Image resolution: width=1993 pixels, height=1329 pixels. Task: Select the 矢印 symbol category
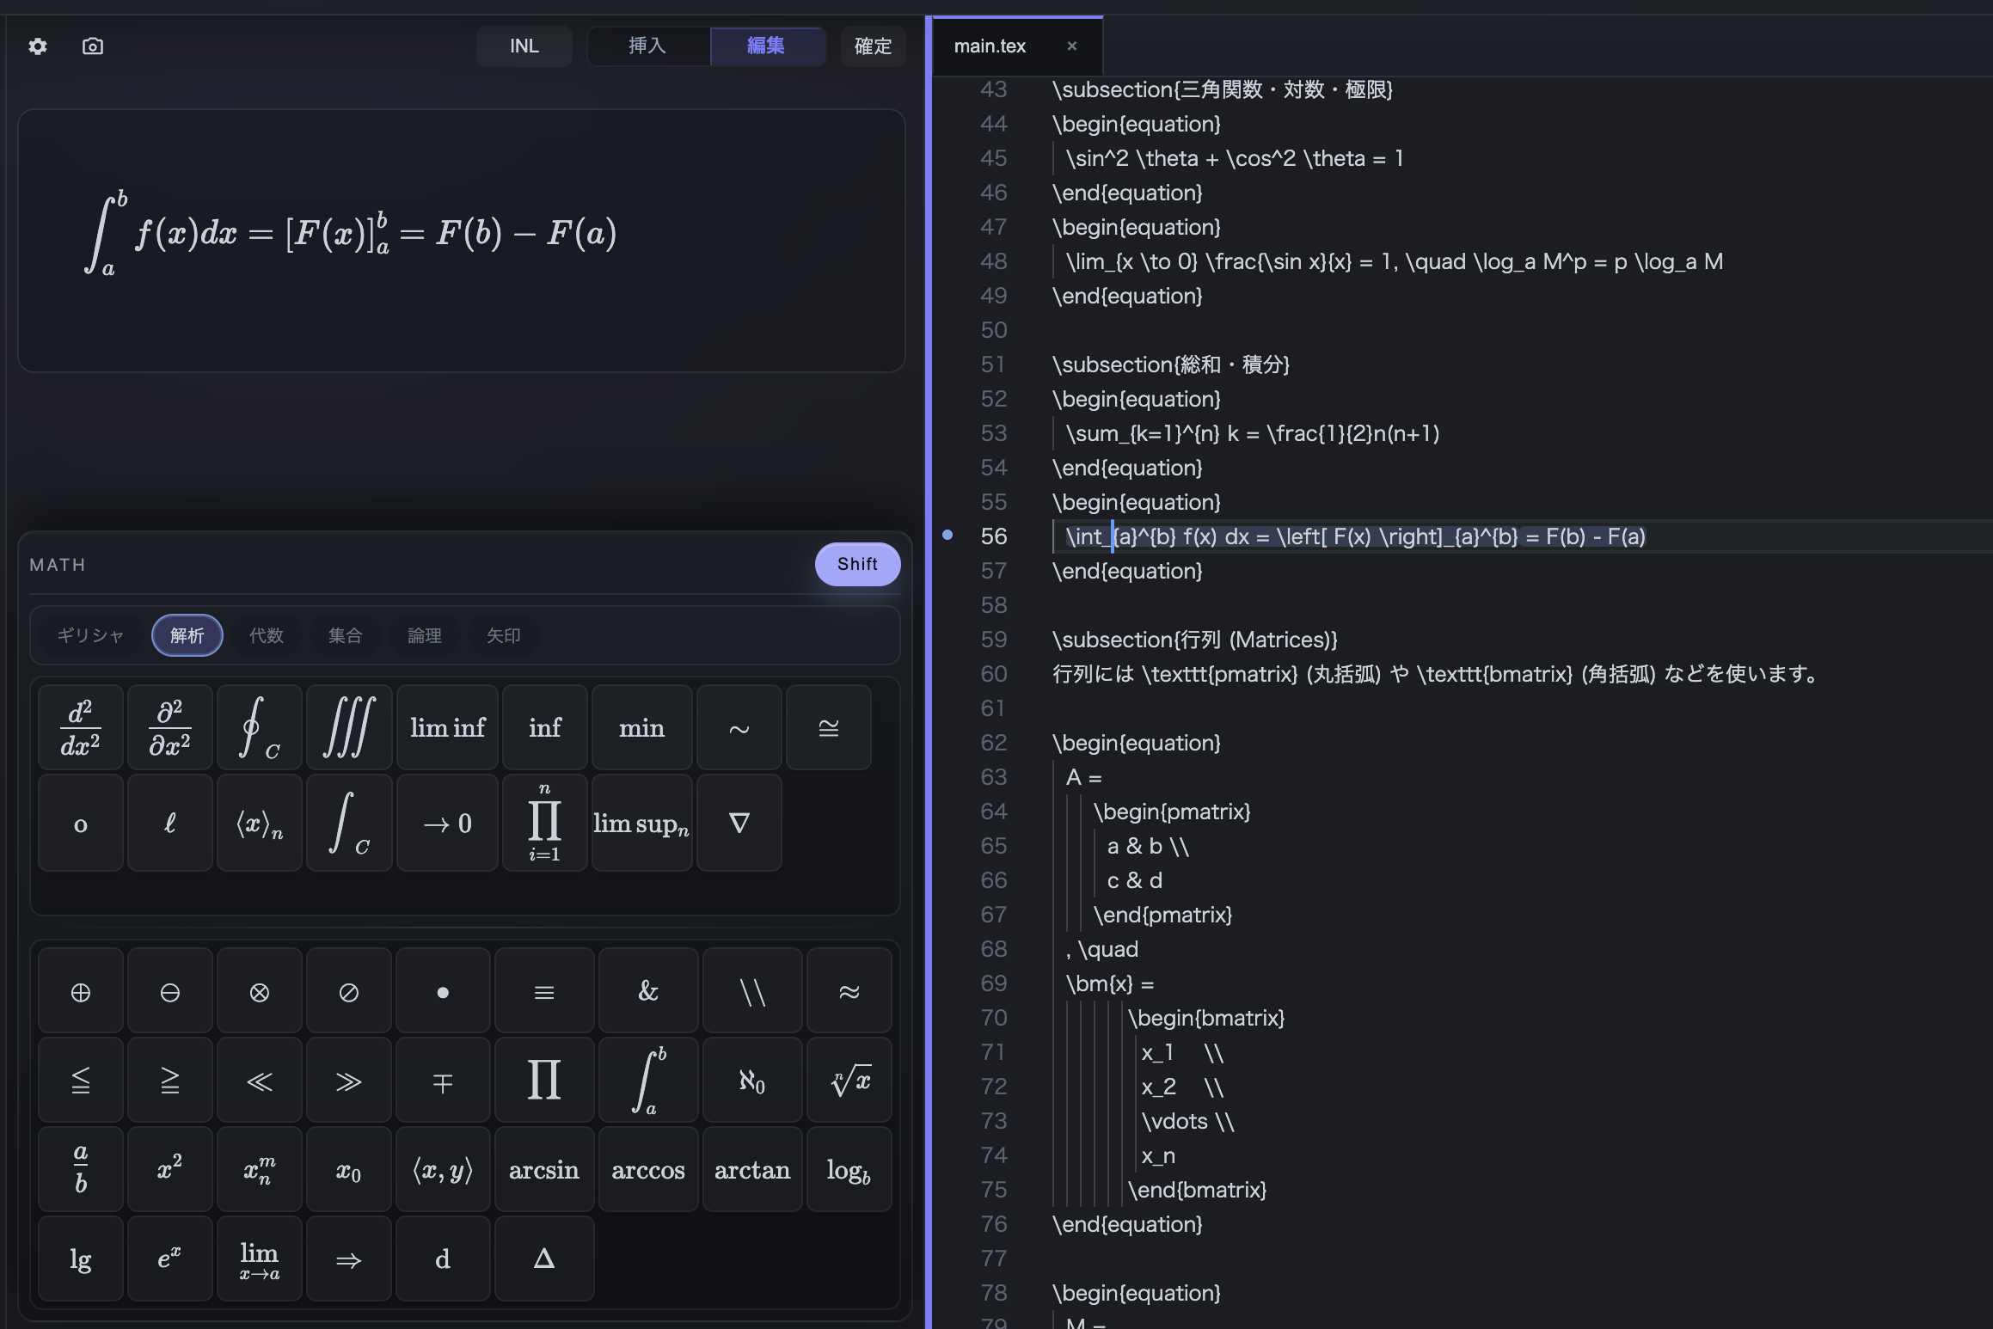(504, 635)
